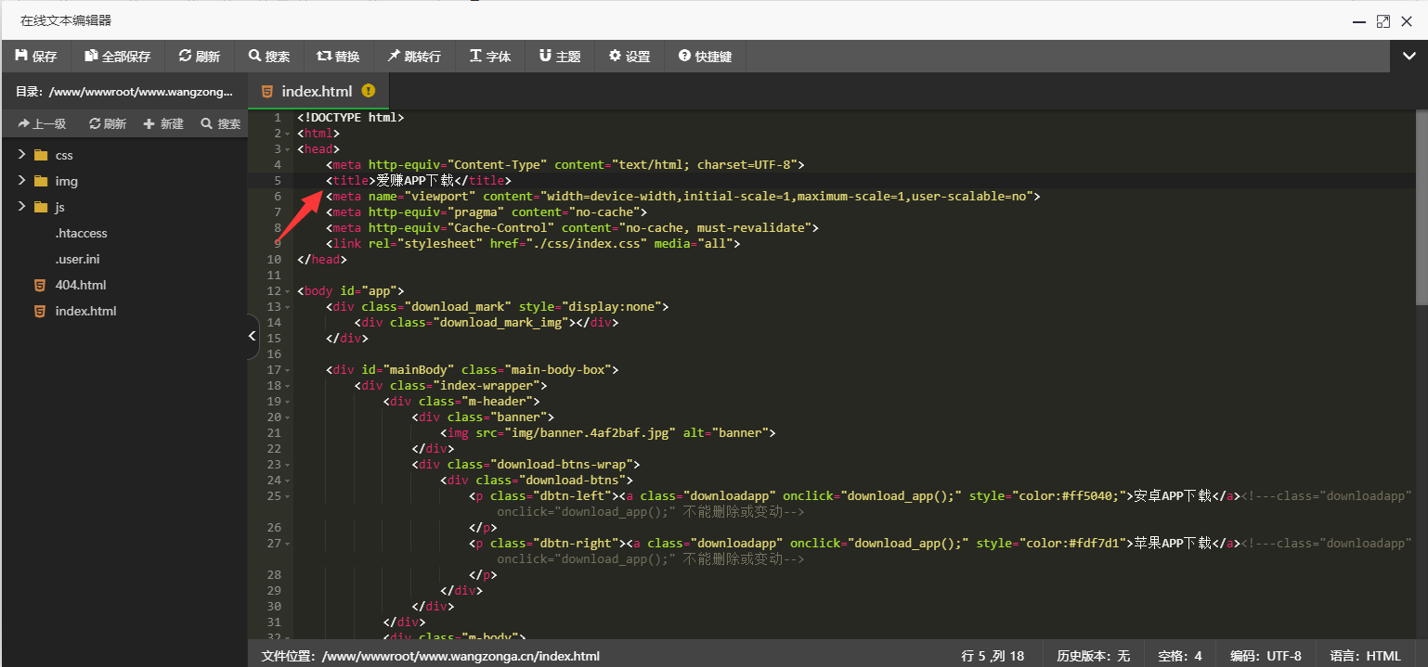
Task: Click the 保存 save icon button
Action: click(x=36, y=57)
